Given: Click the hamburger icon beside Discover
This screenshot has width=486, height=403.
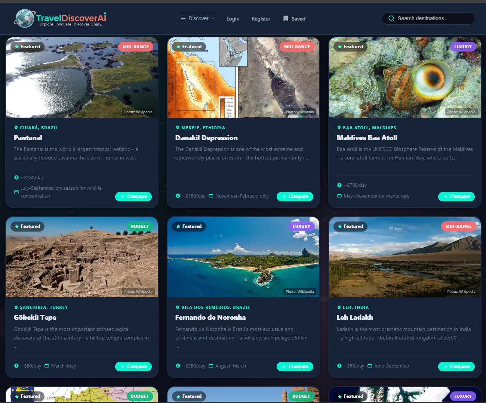Looking at the screenshot, I should tap(183, 18).
